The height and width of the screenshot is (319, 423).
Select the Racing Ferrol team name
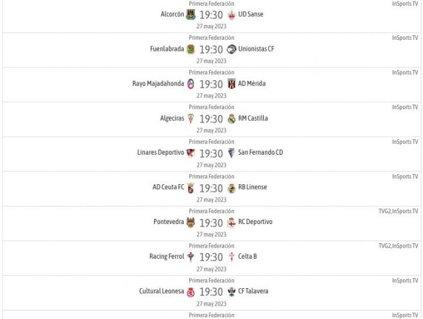(167, 256)
